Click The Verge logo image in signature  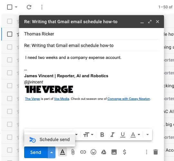49,89
